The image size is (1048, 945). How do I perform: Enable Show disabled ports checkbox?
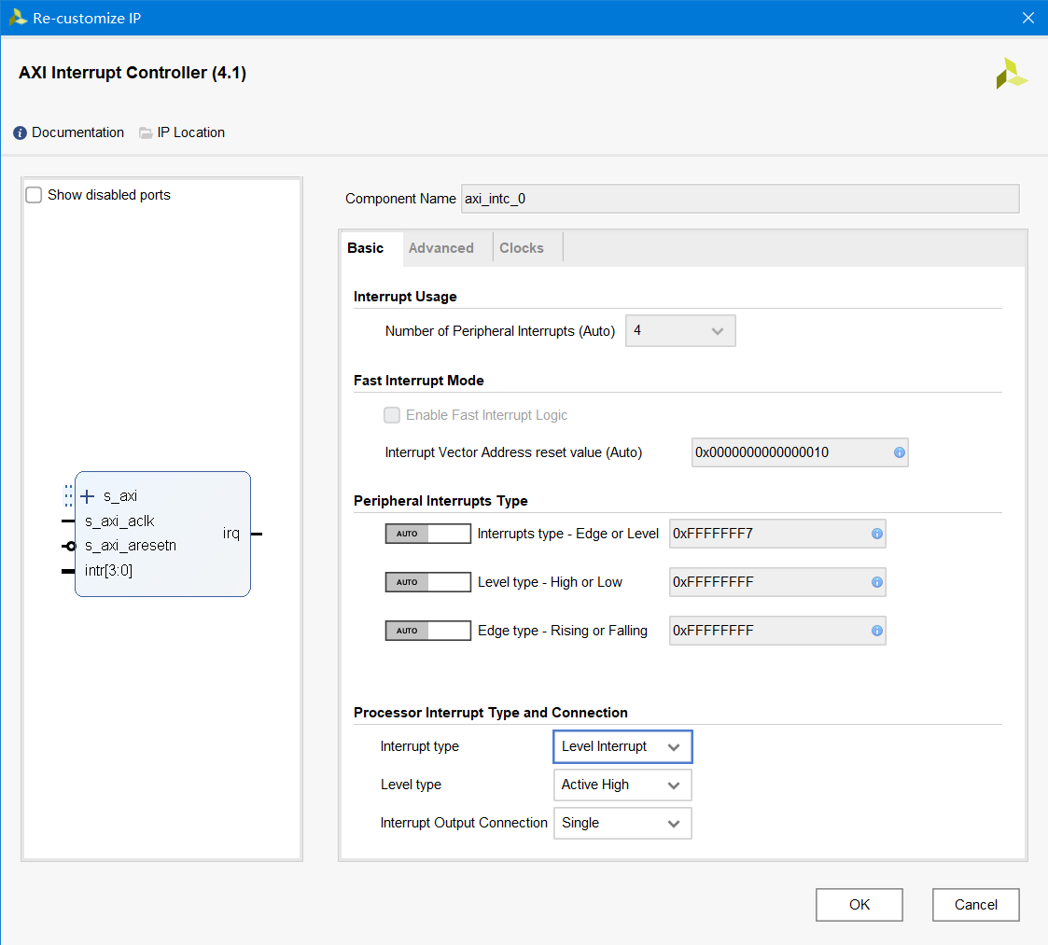(34, 195)
